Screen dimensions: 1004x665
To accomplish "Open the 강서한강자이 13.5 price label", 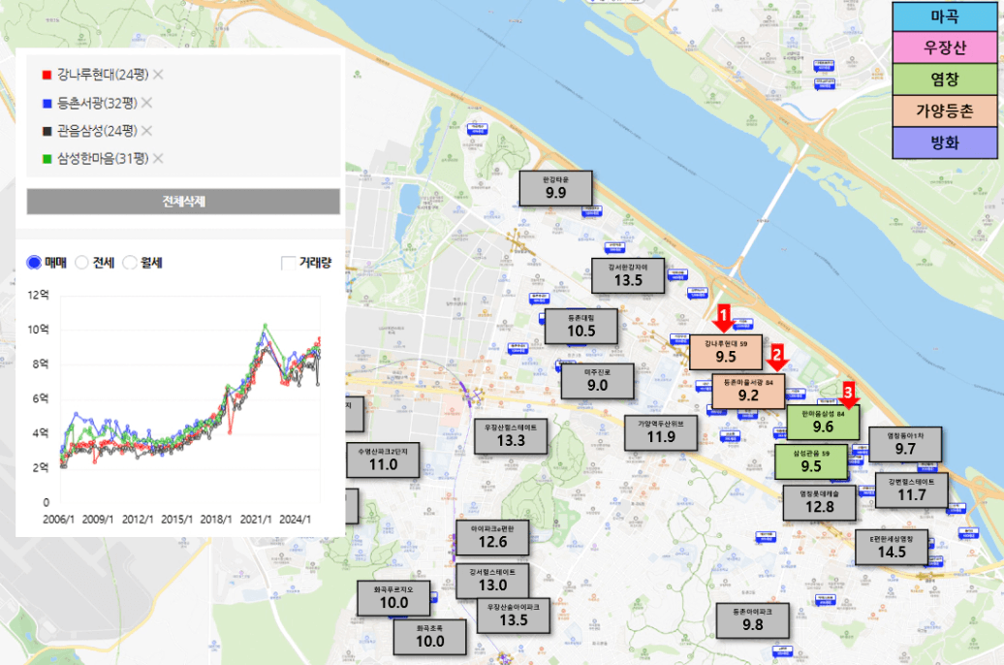I will (628, 275).
